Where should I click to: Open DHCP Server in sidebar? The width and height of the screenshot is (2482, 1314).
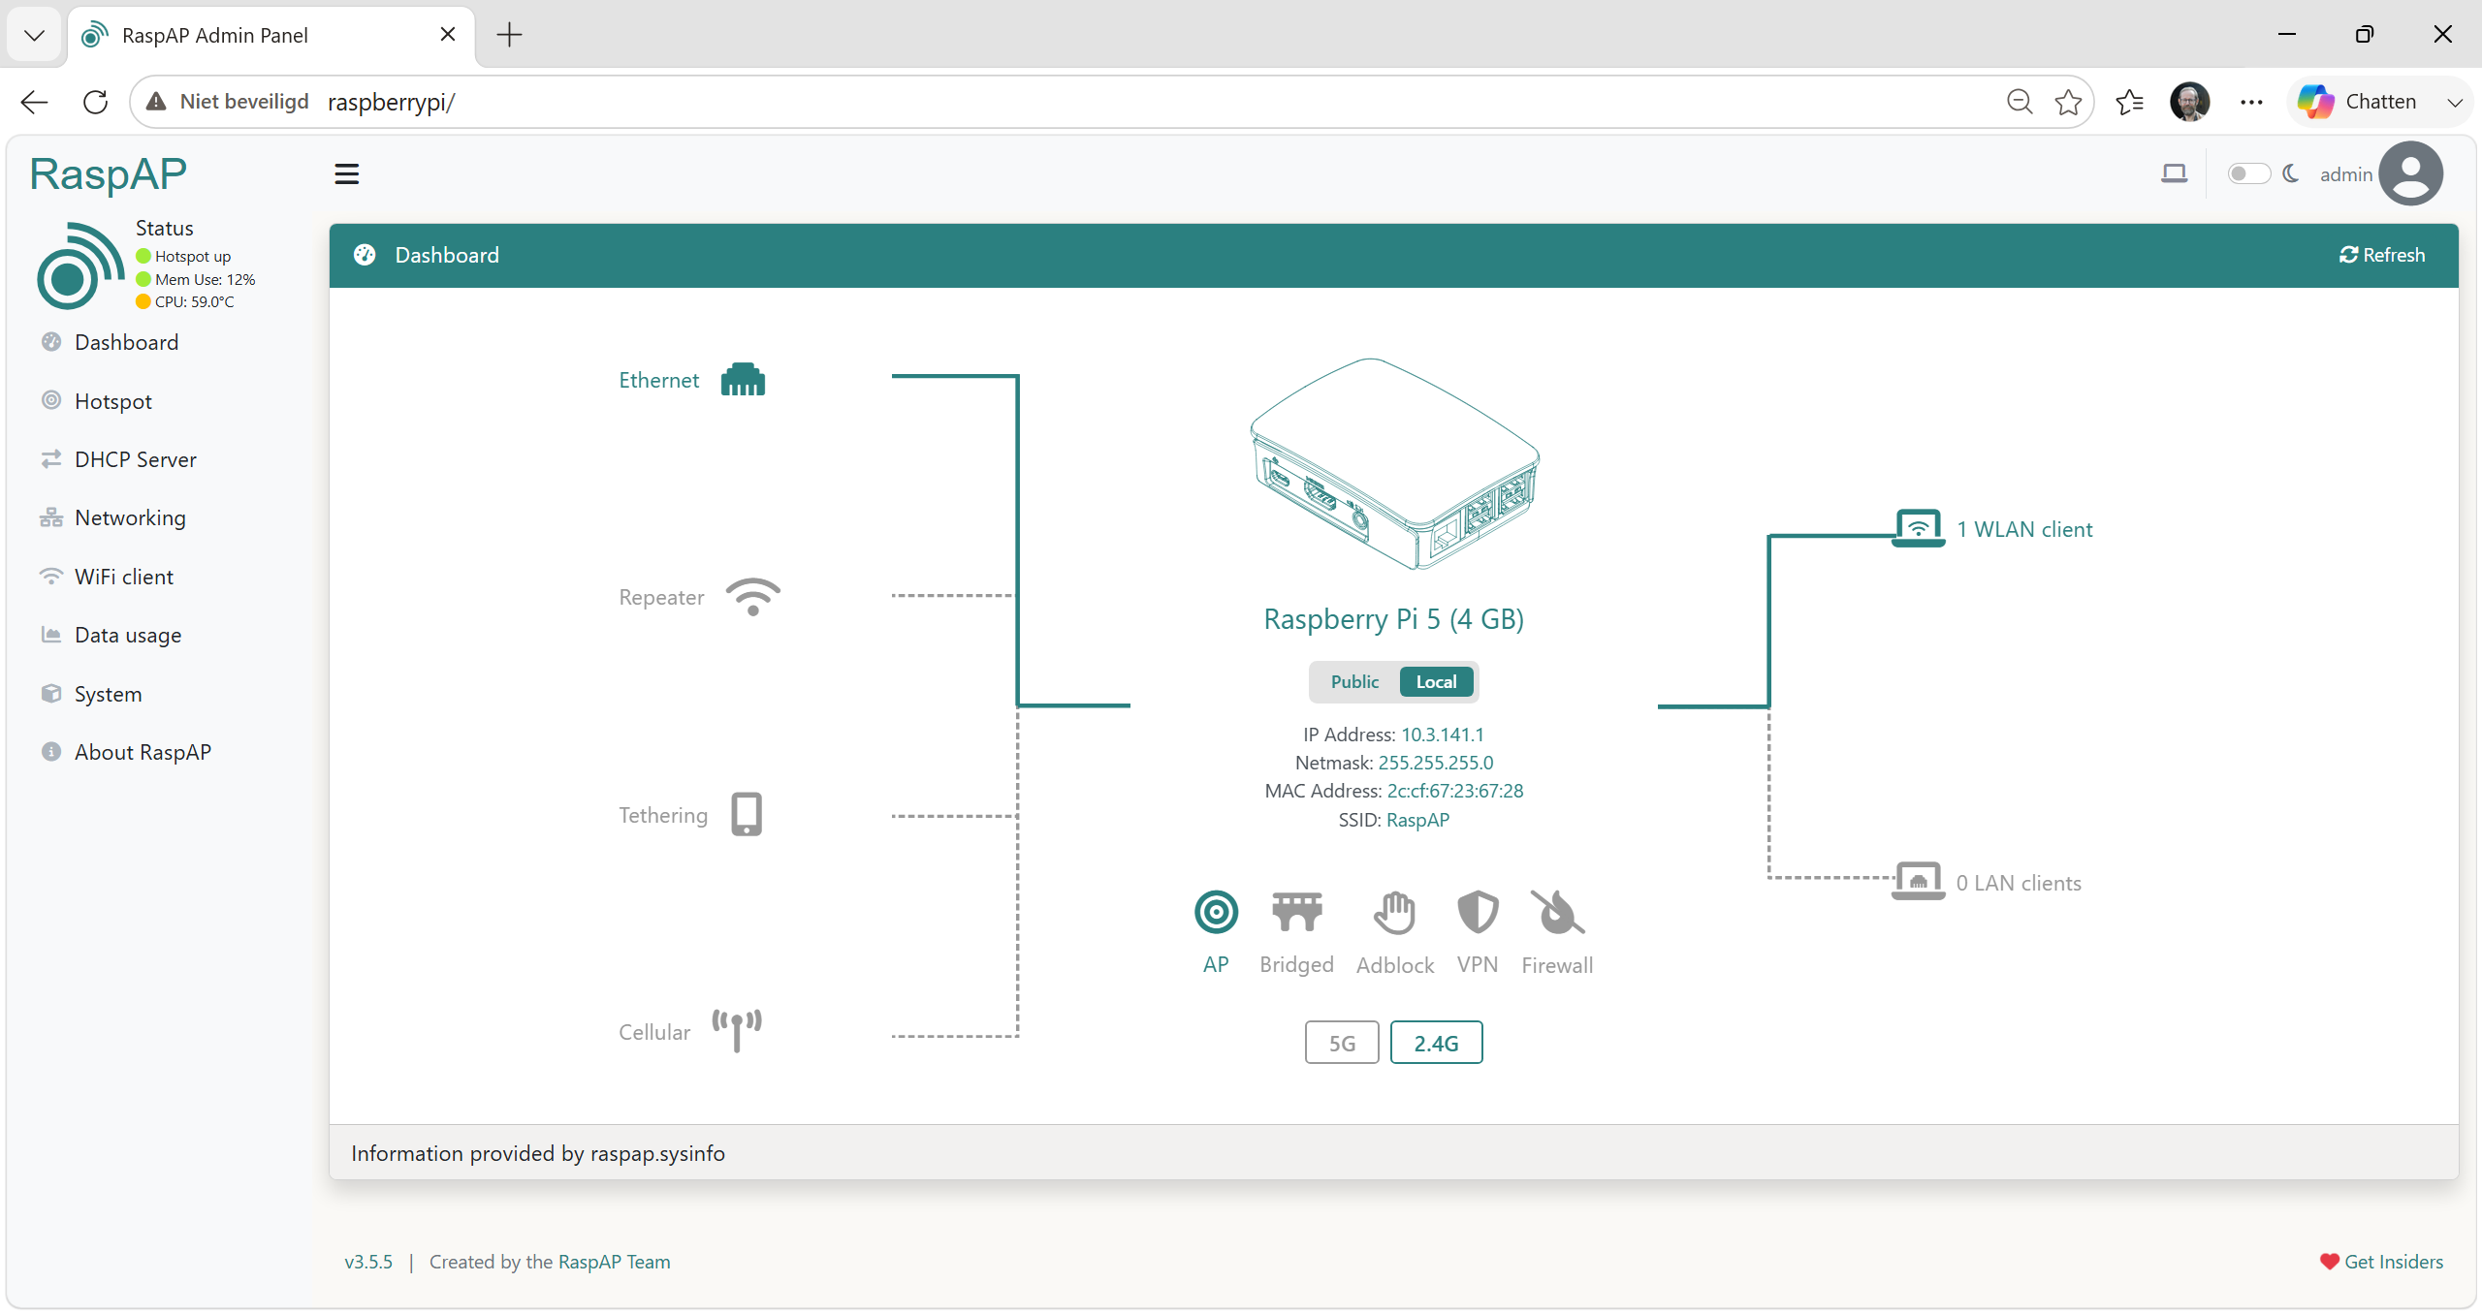point(135,459)
